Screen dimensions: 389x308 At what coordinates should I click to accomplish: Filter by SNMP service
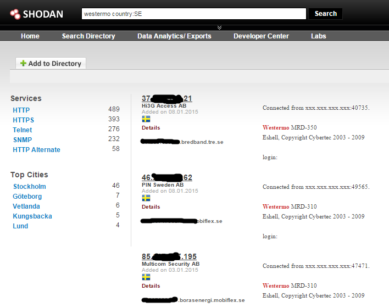[23, 140]
